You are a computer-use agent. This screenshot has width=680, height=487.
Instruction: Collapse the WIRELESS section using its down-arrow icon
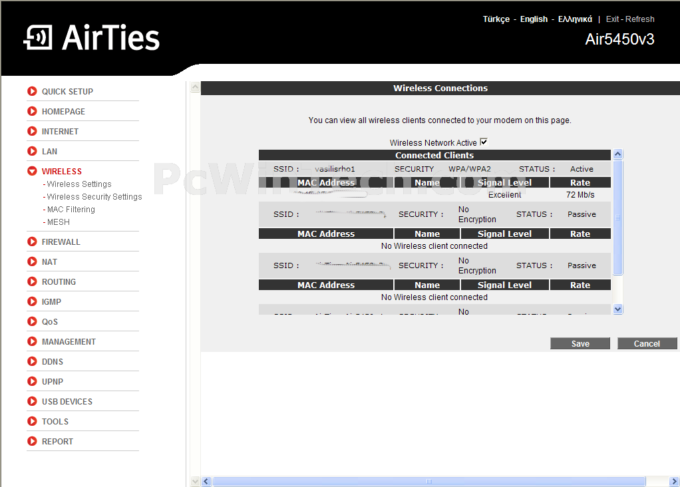click(x=32, y=171)
